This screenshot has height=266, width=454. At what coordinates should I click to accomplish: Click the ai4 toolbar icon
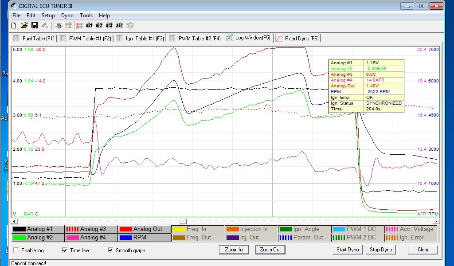(x=119, y=26)
